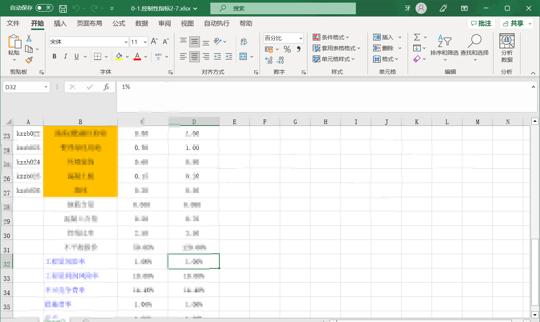Click the Paste clipboard icon

click(x=14, y=42)
